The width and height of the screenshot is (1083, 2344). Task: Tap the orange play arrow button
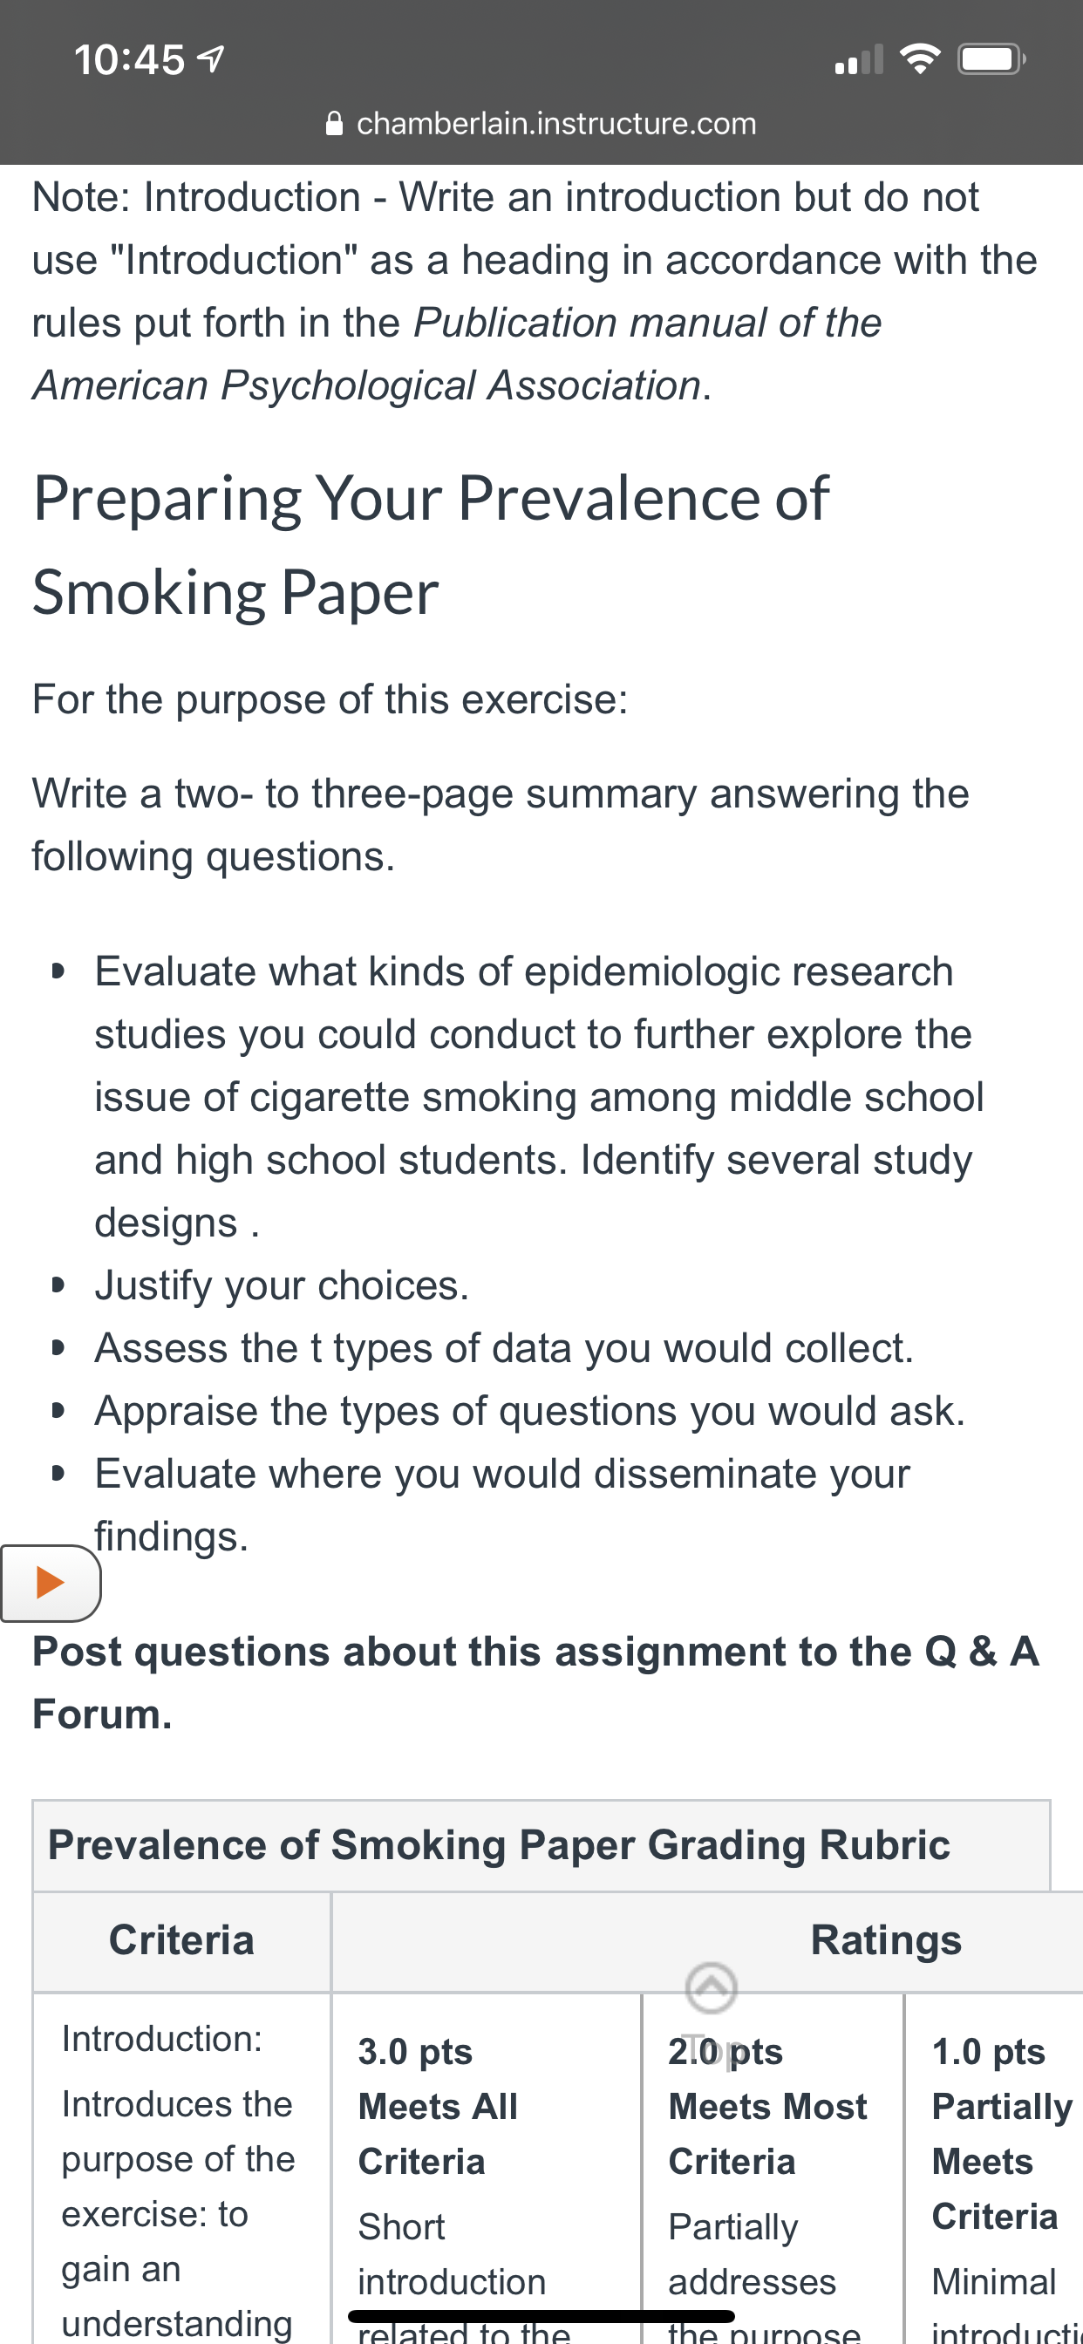pos(50,1583)
